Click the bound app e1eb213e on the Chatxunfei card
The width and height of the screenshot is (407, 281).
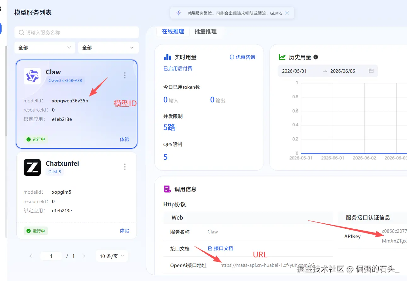62,211
